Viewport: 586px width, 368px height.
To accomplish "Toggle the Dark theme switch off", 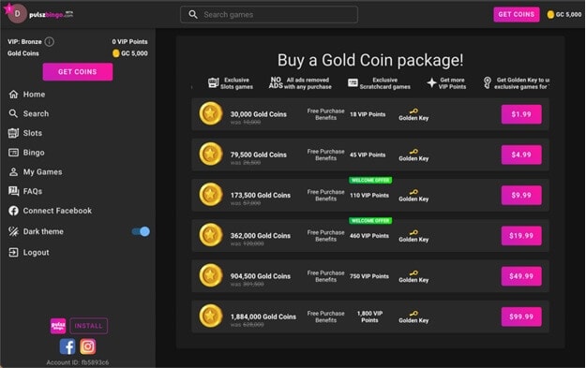I will [141, 231].
